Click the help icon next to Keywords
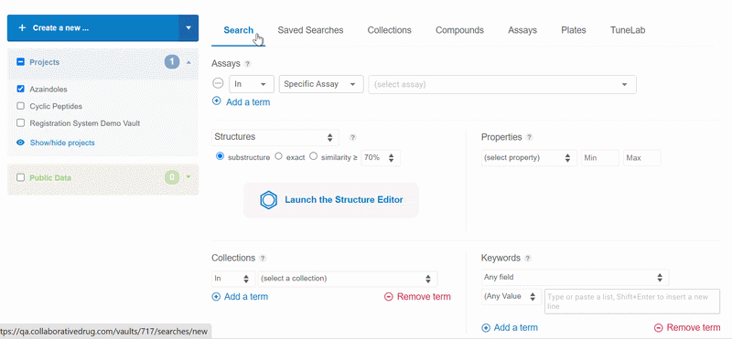 click(x=528, y=259)
